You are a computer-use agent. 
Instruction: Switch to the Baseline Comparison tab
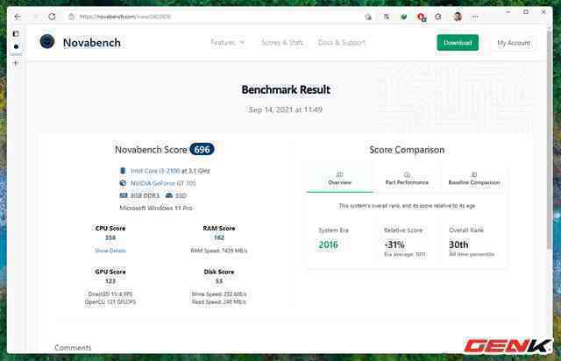[474, 179]
